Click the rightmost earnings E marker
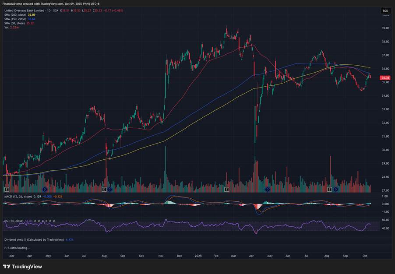 (x=330, y=190)
